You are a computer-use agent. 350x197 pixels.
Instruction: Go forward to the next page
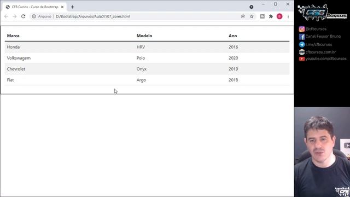click(15, 16)
